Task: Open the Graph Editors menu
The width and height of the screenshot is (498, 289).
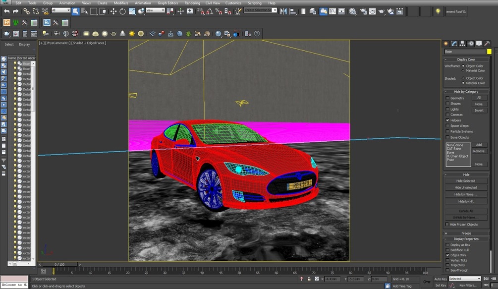Action: [x=167, y=3]
